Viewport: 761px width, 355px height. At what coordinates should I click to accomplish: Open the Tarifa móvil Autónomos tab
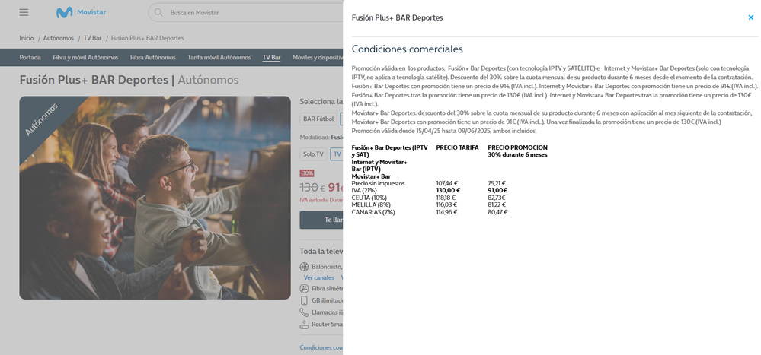(x=219, y=58)
